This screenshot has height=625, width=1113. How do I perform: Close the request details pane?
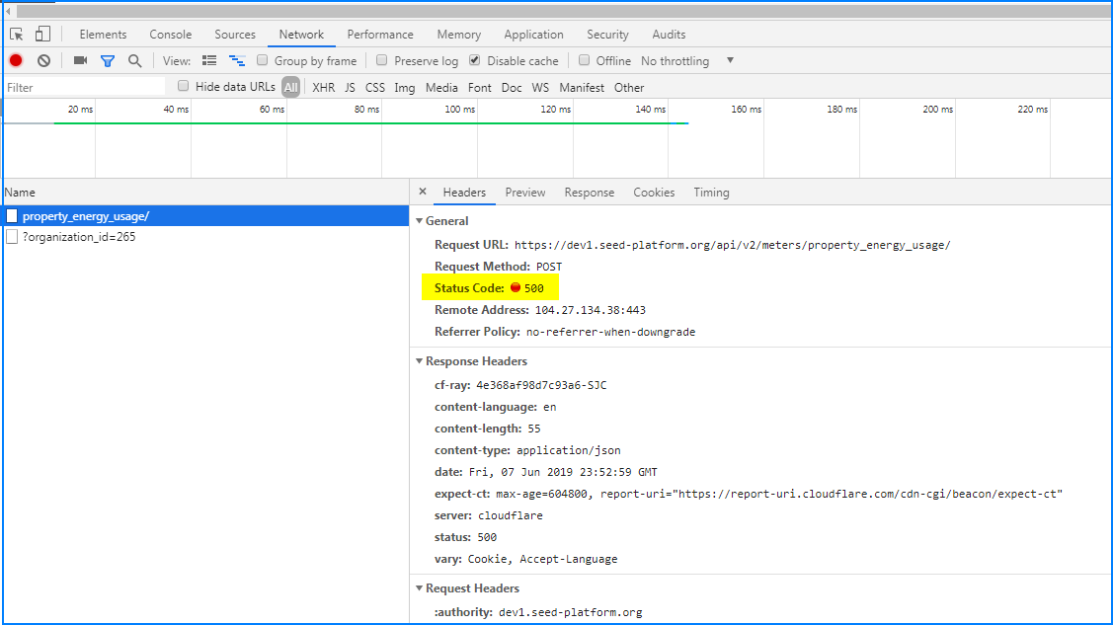[x=423, y=192]
